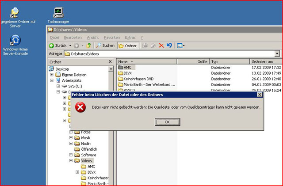283x186 pixels.
Task: Click the move-to-folder toolbar icon
Action: tap(145, 46)
